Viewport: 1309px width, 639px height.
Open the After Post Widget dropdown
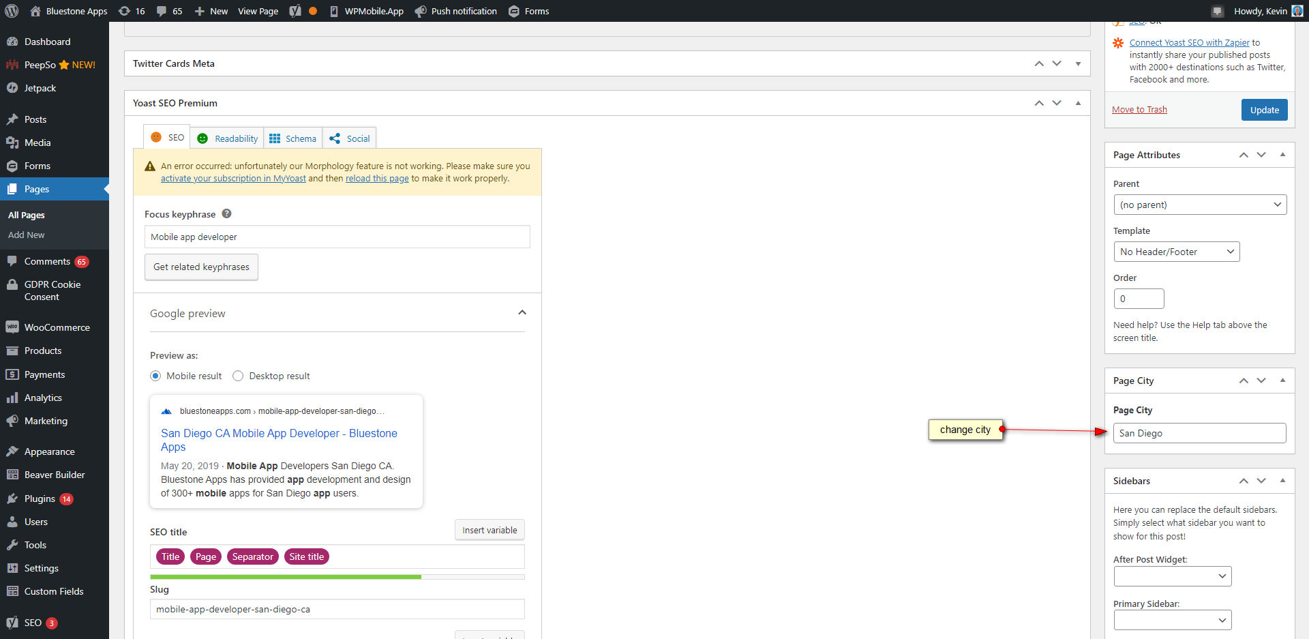[x=1173, y=576]
